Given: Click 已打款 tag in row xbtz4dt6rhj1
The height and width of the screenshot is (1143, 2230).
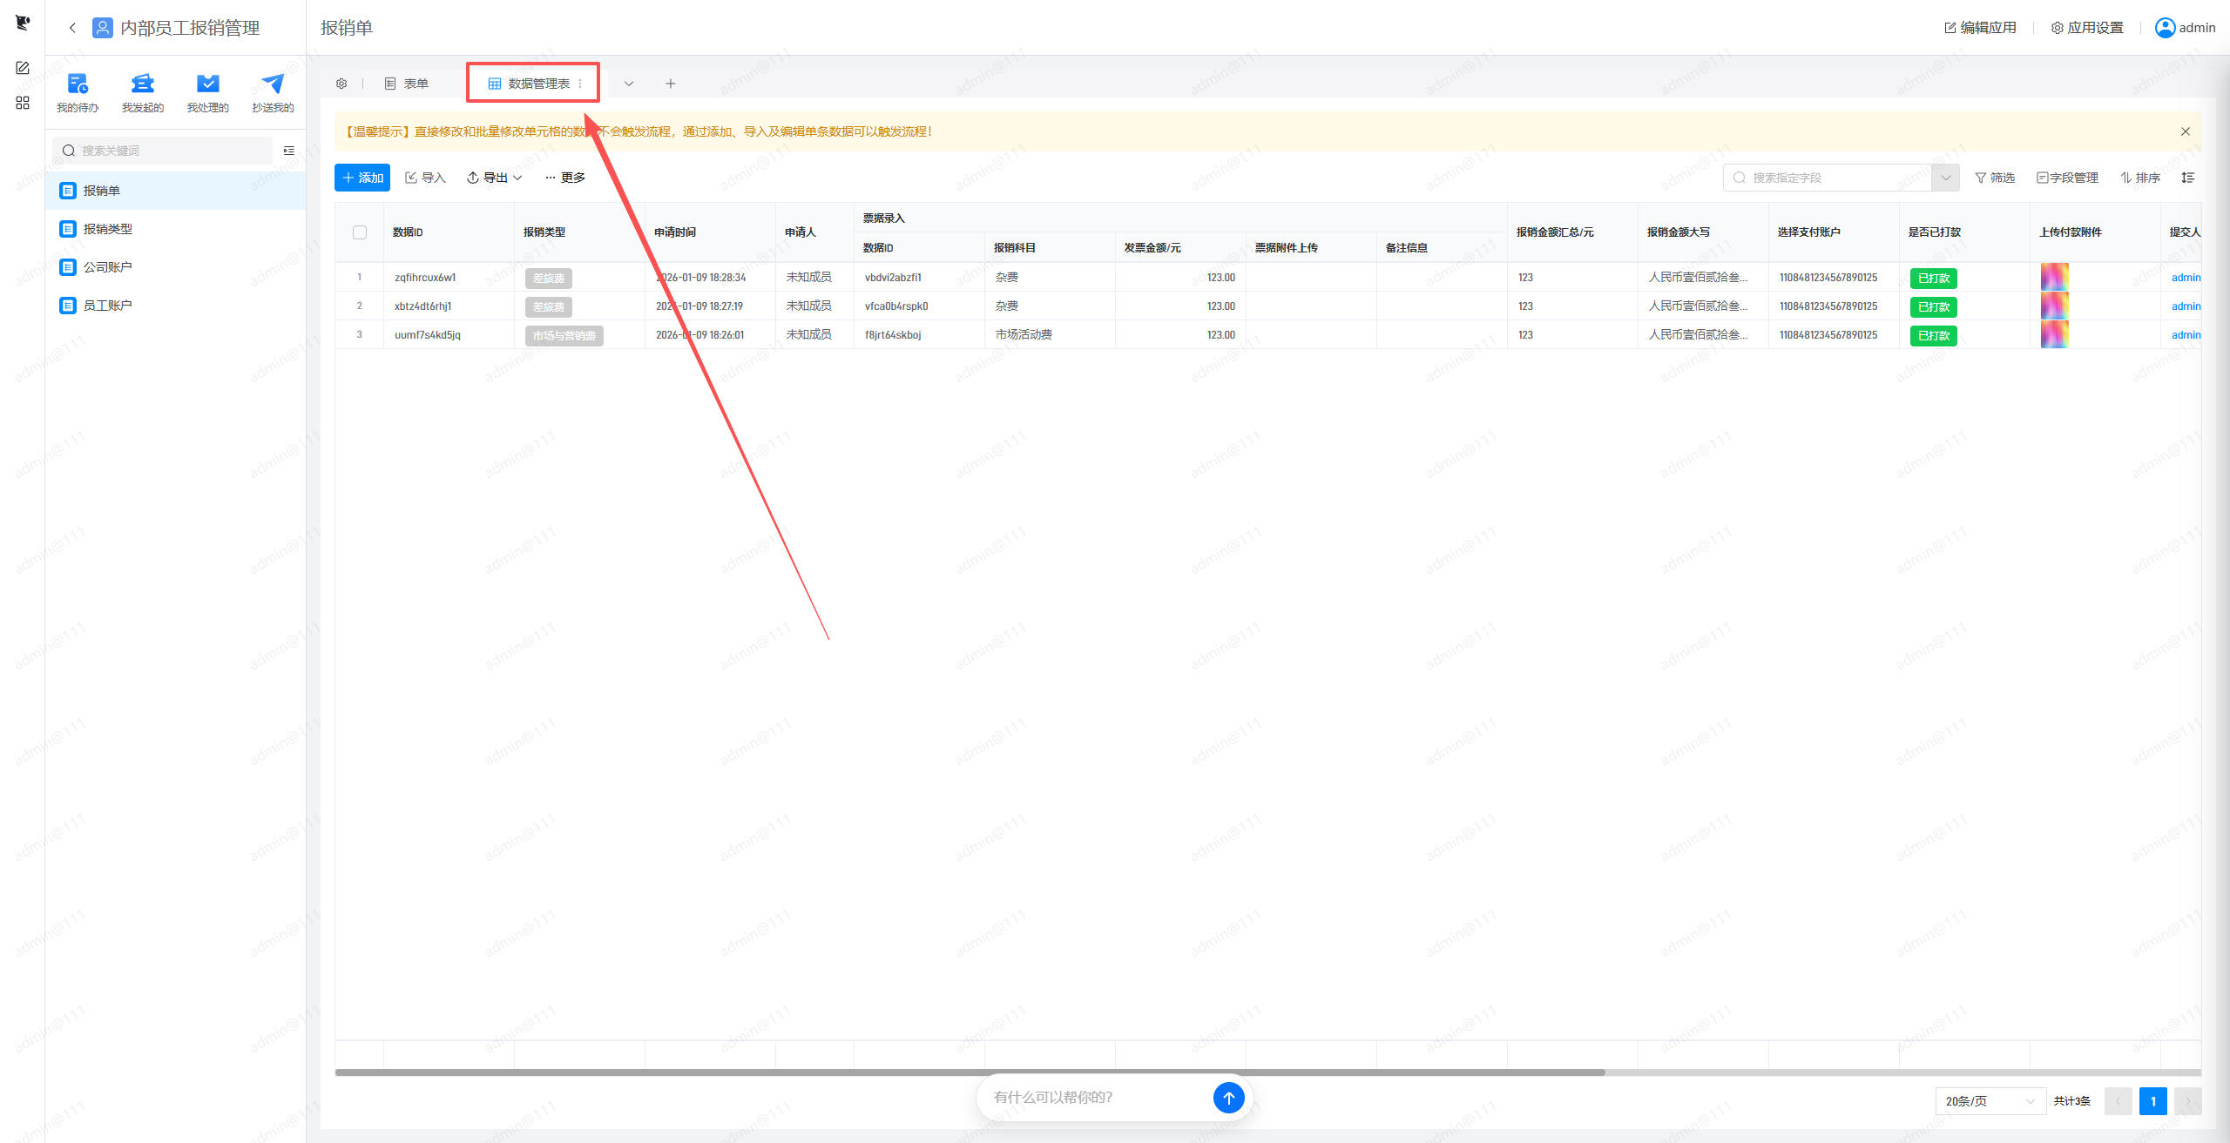Looking at the screenshot, I should coord(1933,307).
